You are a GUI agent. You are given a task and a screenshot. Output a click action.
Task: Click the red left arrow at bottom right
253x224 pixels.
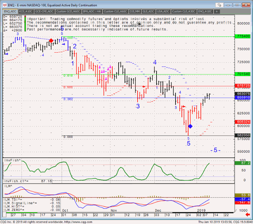248,215
